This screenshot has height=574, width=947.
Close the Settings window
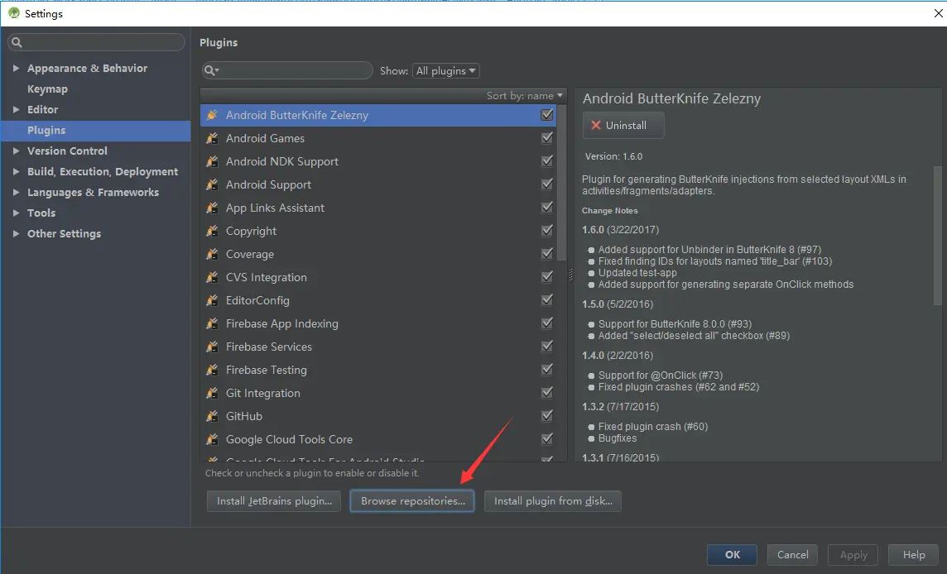pyautogui.click(x=938, y=13)
